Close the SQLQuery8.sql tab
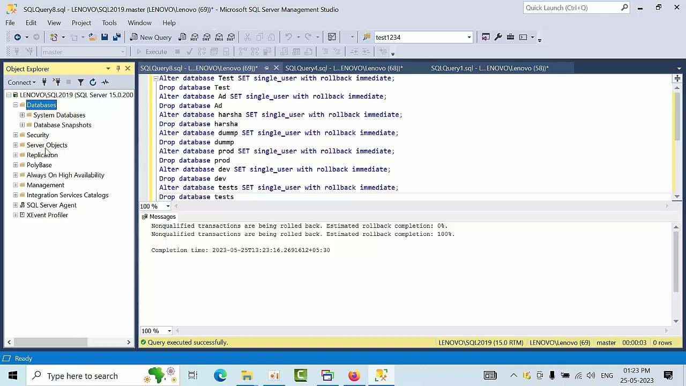This screenshot has height=386, width=686. pyautogui.click(x=276, y=68)
